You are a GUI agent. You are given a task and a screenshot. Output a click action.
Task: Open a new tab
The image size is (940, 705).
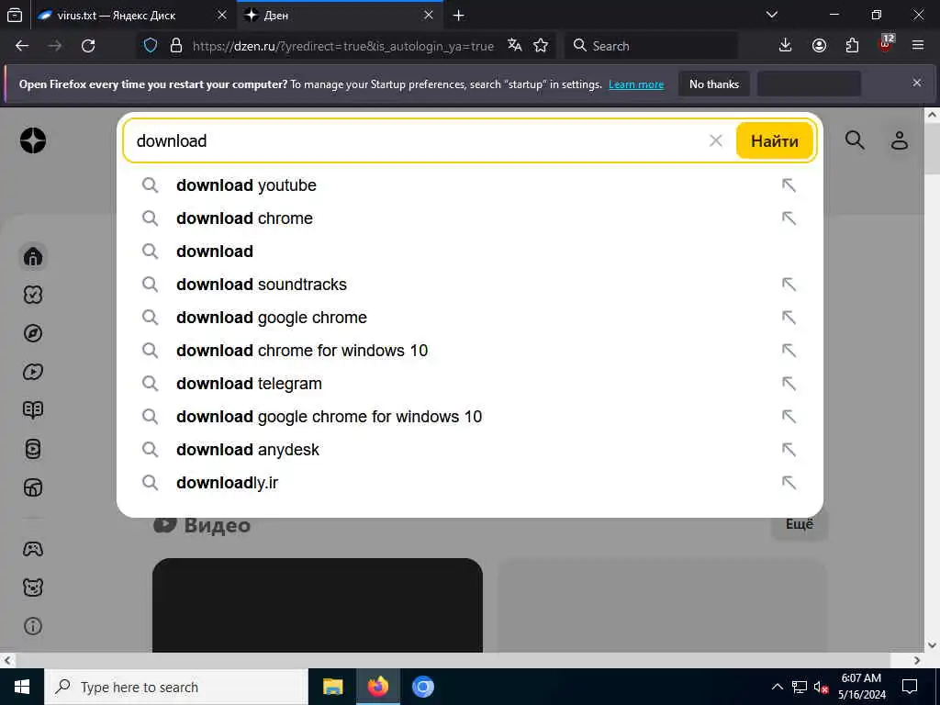459,16
